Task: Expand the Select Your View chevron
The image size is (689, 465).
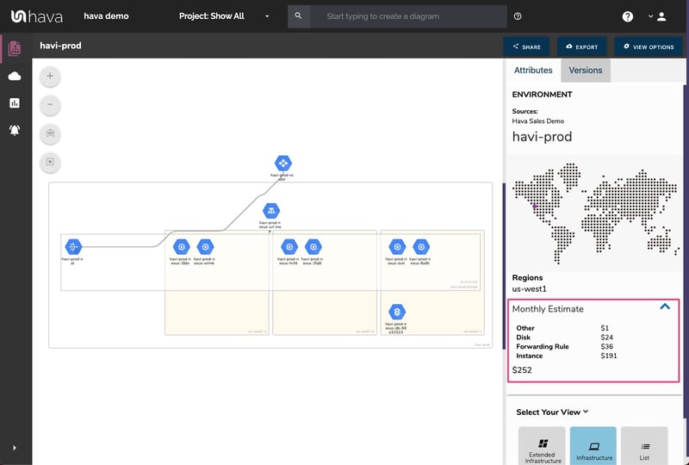Action: (586, 412)
